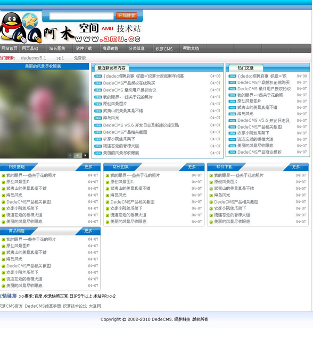Open DedeCMS产品商业授权 in hot articles
313x346 pixels.
tap(260, 152)
